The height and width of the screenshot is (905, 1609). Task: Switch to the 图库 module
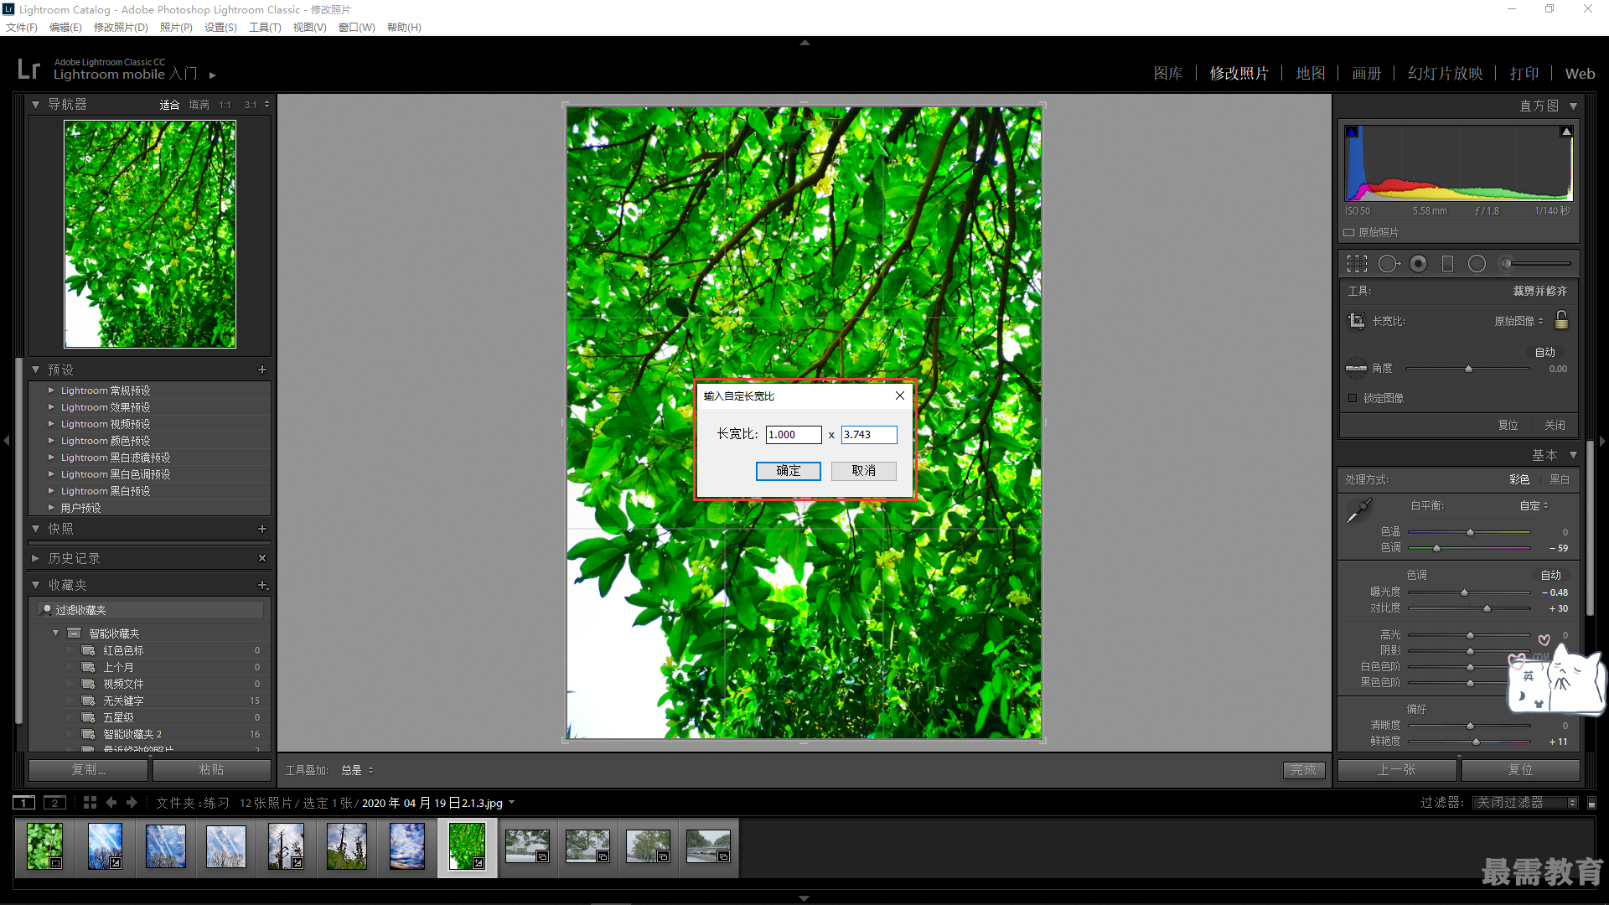[x=1168, y=74]
